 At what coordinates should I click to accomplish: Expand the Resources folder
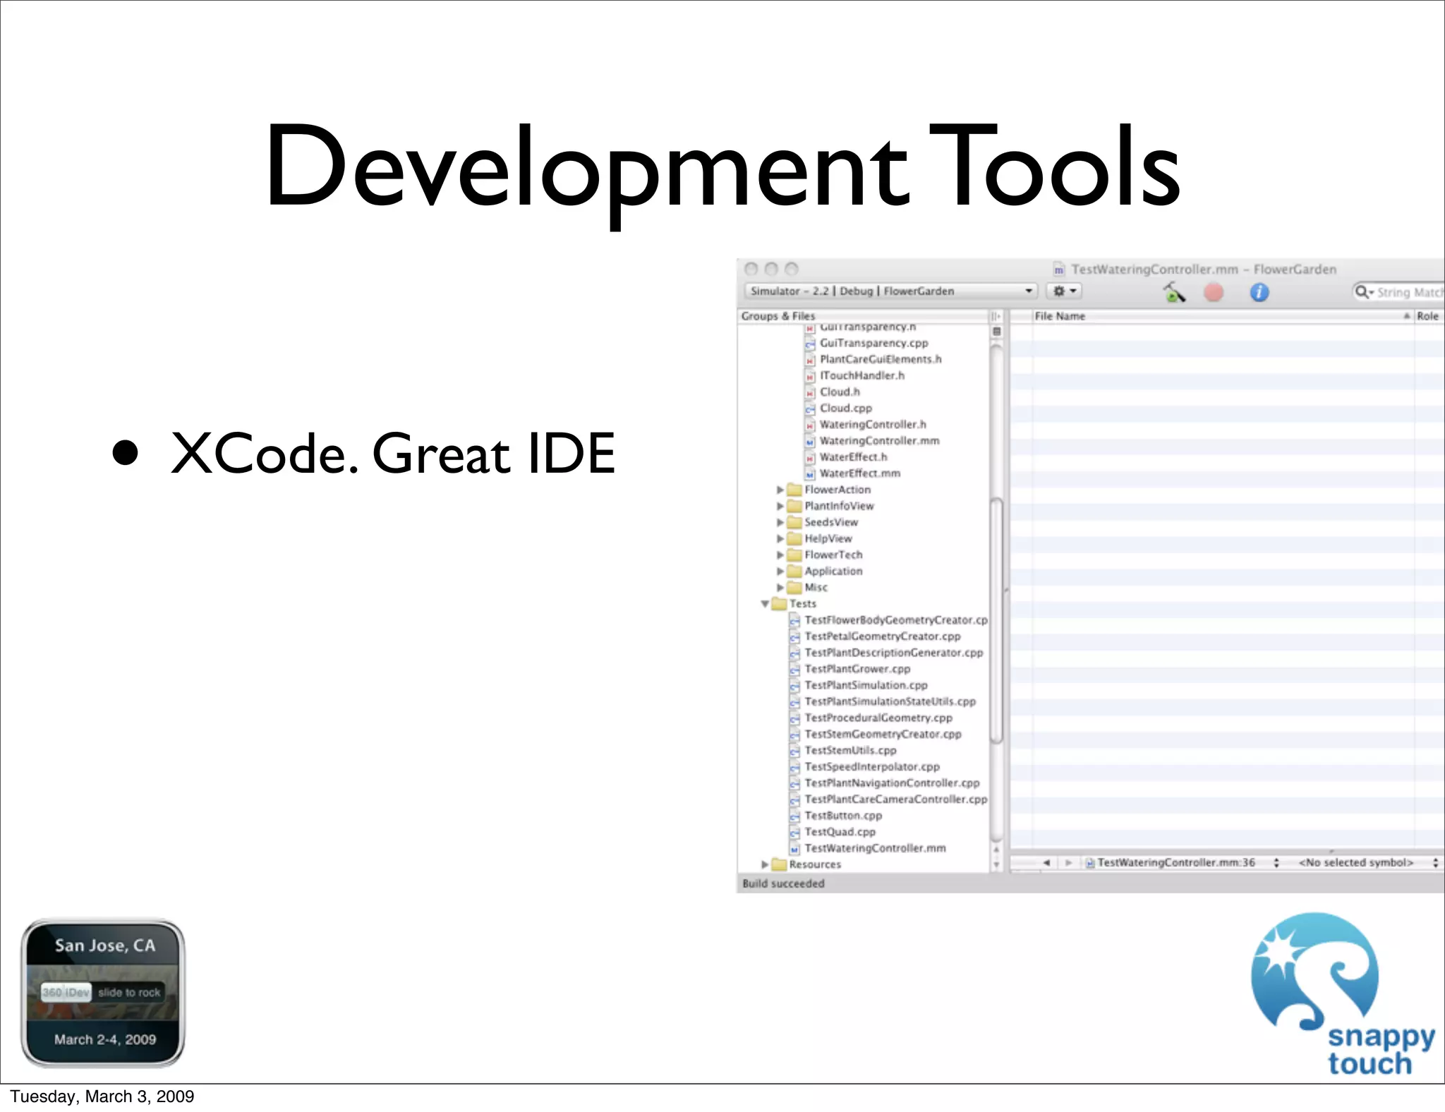[x=765, y=864]
